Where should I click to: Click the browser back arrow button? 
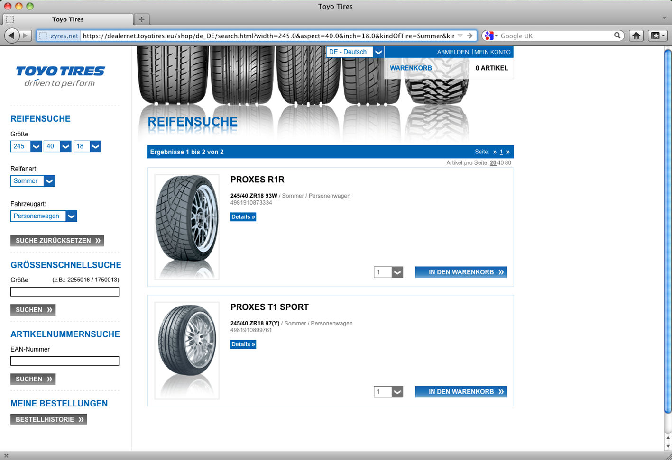click(12, 36)
